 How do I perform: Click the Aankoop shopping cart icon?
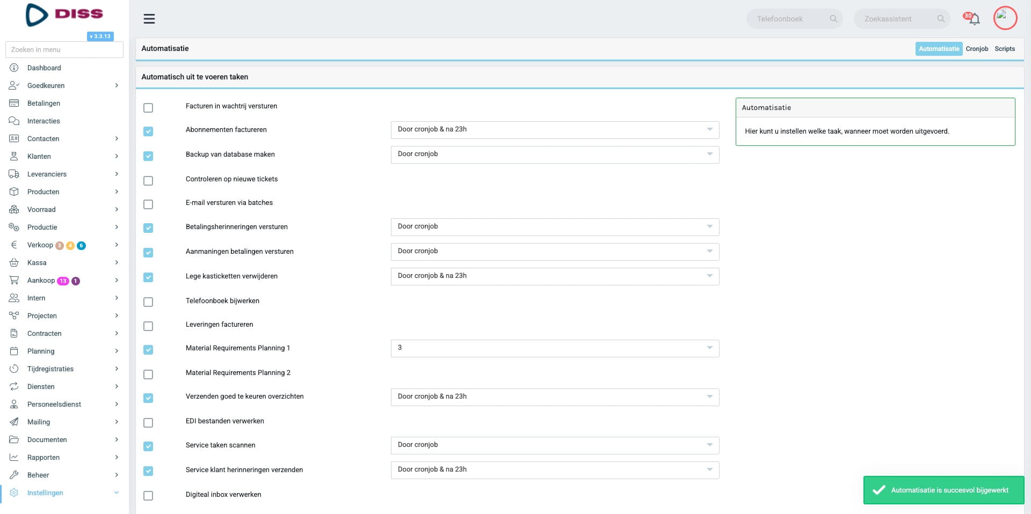(x=14, y=280)
